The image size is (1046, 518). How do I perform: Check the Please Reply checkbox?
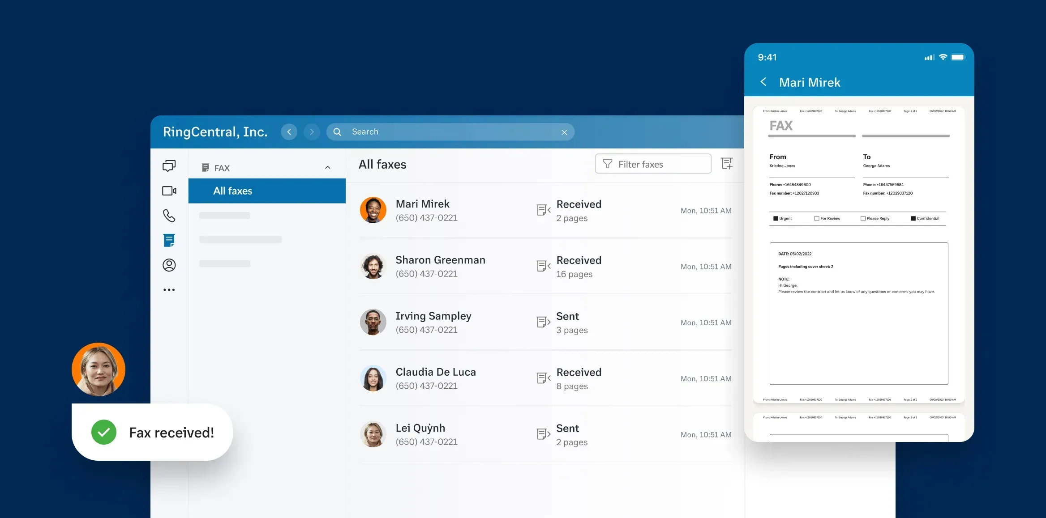862,218
